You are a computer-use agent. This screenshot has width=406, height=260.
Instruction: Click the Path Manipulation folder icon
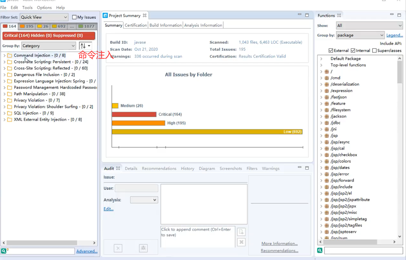coord(10,94)
